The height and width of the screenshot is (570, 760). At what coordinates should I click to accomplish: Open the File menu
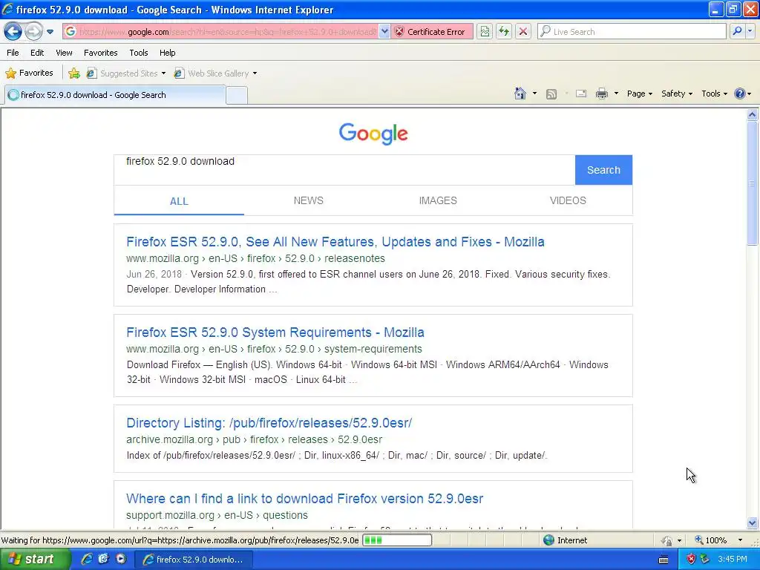pyautogui.click(x=13, y=53)
